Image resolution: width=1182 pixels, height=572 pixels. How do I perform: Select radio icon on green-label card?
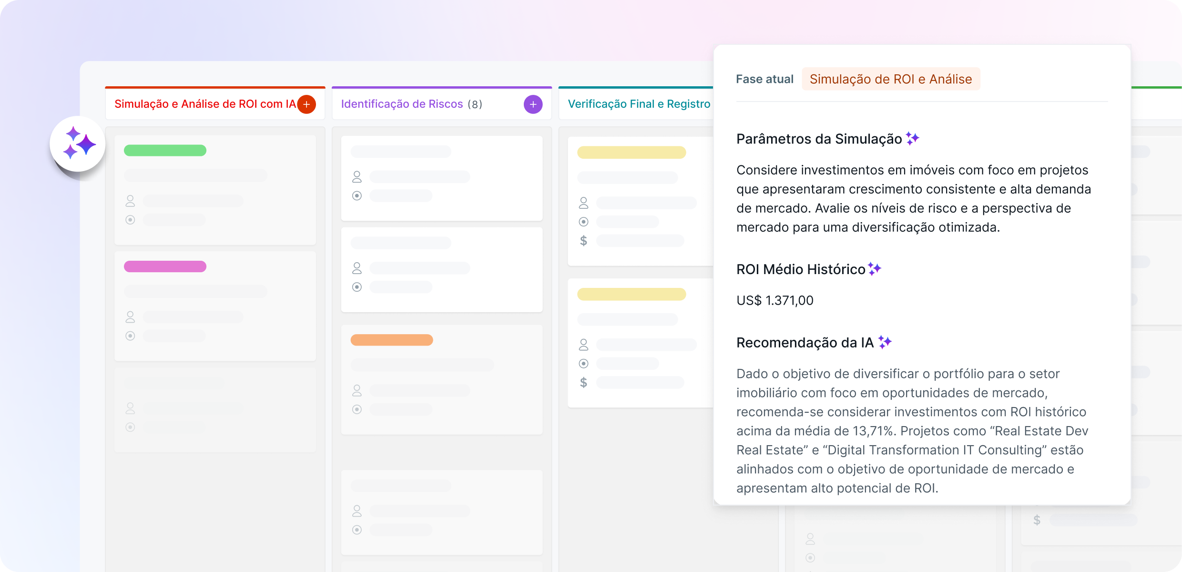[x=130, y=220]
